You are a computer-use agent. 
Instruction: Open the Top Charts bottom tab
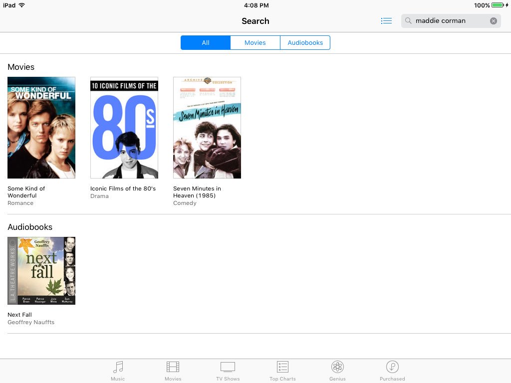[282, 371]
